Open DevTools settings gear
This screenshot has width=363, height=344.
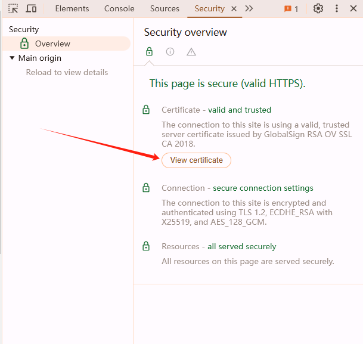tap(318, 8)
